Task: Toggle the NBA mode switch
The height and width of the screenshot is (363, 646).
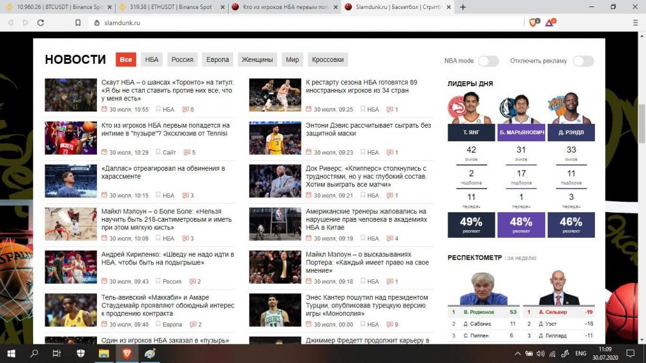Action: [x=488, y=61]
